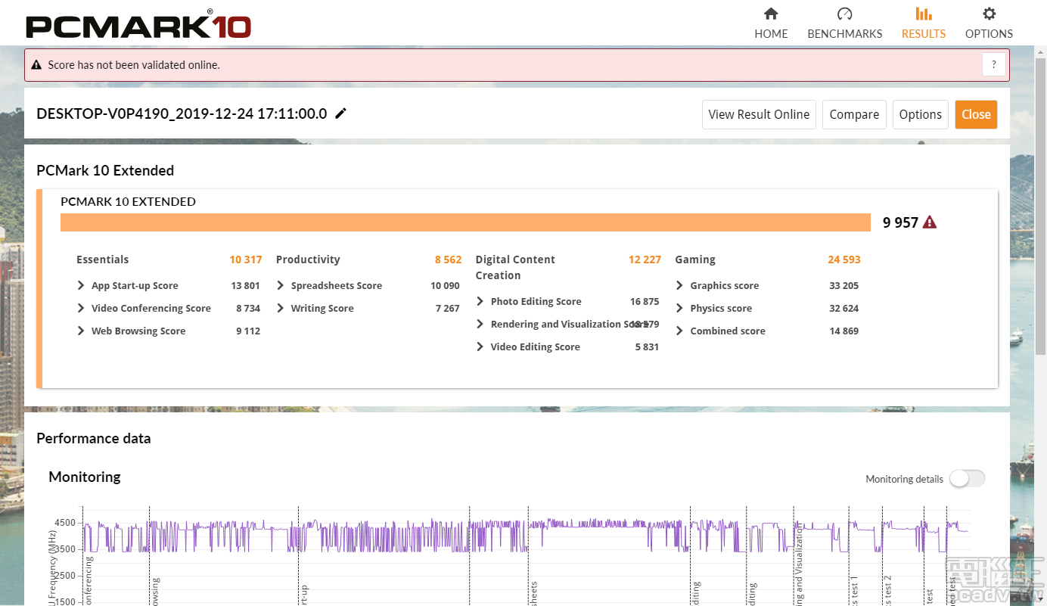Viewport: 1047px width, 606px height.
Task: Expand the Video Conferencing Score row
Action: [x=81, y=309]
